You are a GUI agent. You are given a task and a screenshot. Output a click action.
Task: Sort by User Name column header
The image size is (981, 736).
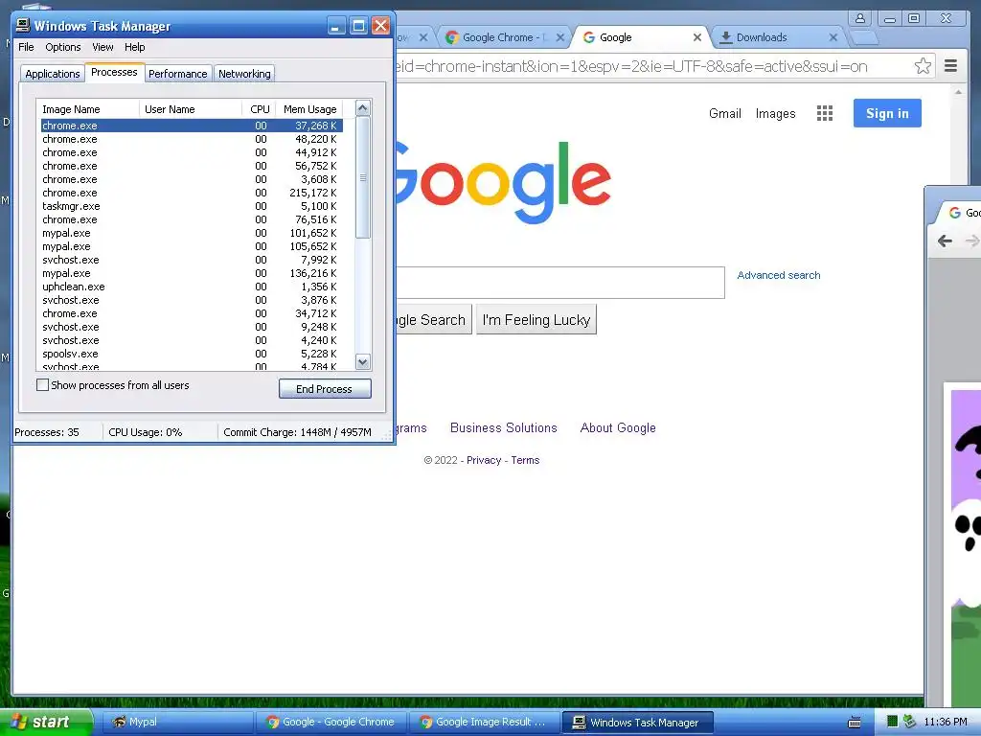pos(191,109)
